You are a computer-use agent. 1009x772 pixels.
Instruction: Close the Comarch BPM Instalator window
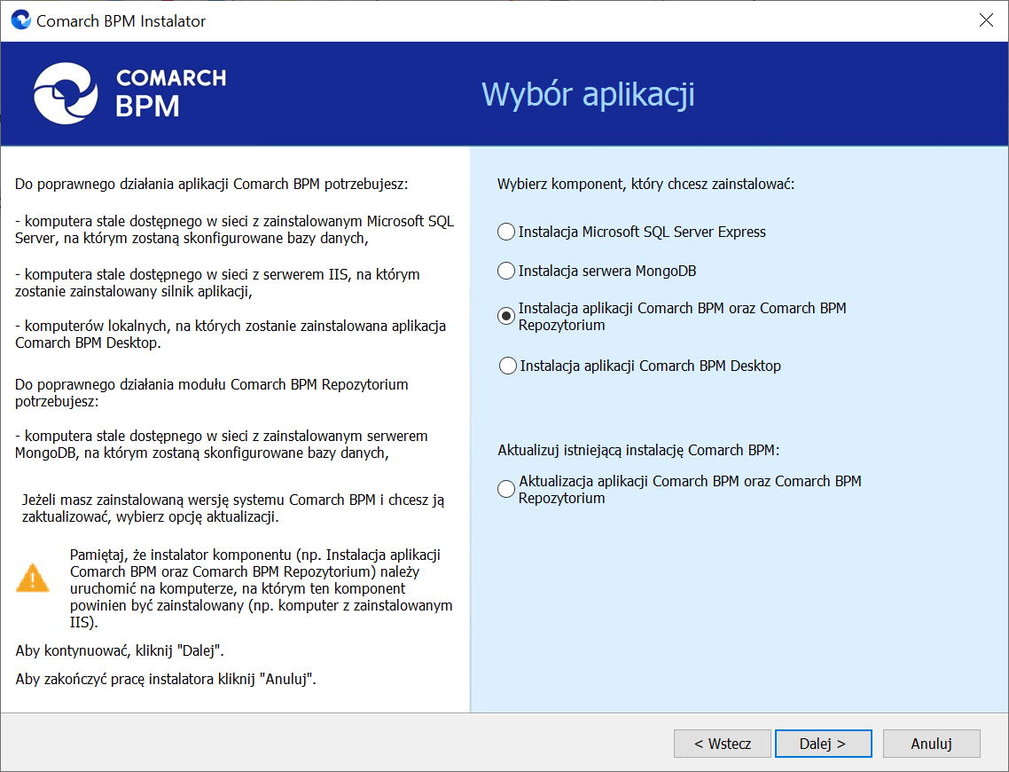pyautogui.click(x=986, y=20)
